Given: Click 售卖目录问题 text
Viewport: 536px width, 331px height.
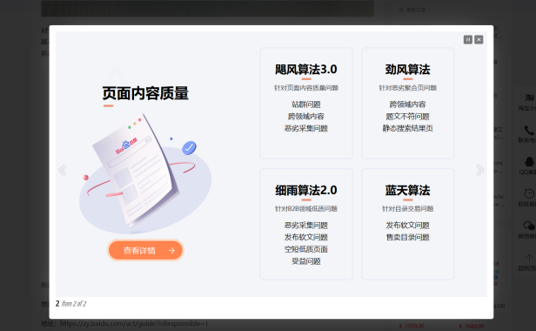Looking at the screenshot, I should tap(407, 237).
